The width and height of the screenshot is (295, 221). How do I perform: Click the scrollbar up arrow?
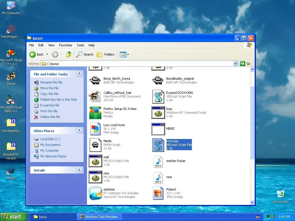coord(252,69)
